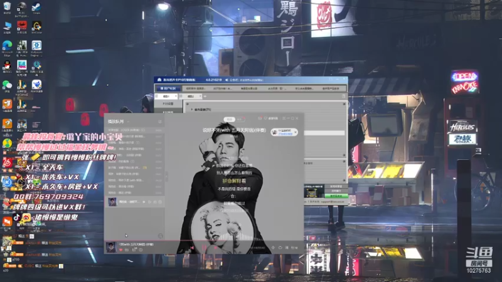Change the loop playback mode
This screenshot has height=282, width=502.
(280, 248)
